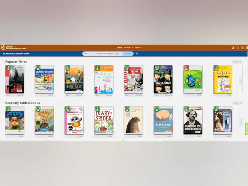Click the green feedback tab at right edge
The image size is (248, 186).
(x=246, y=129)
